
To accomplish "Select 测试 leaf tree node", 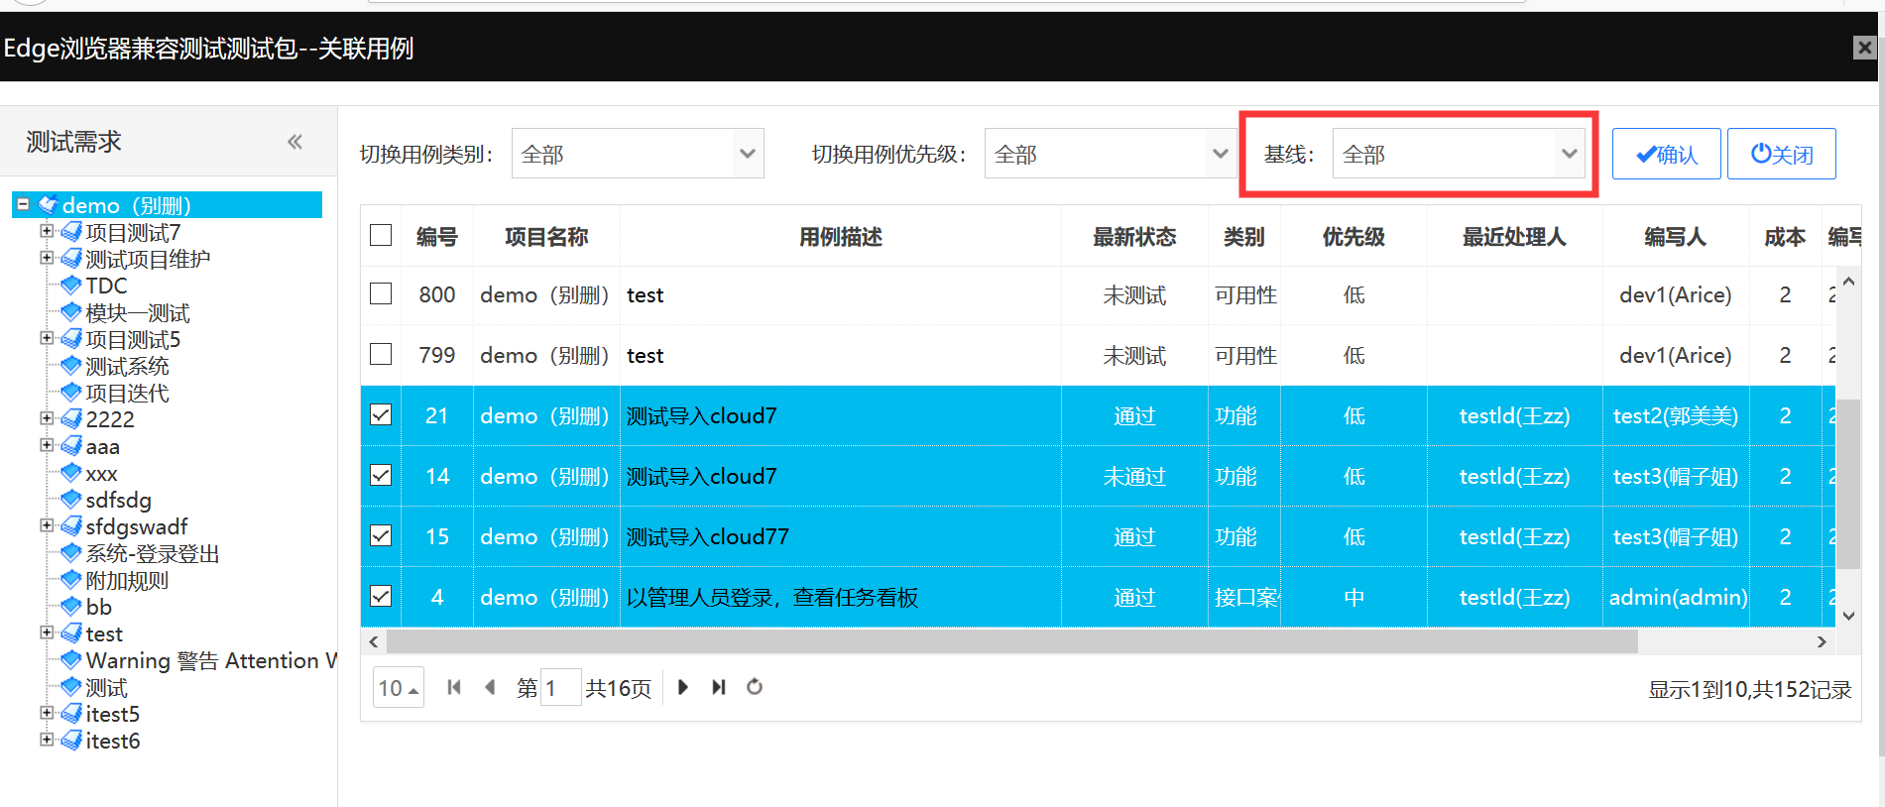I will point(106,687).
